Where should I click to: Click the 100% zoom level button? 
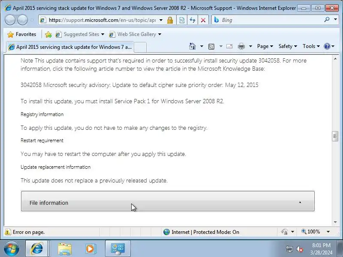coord(310,232)
